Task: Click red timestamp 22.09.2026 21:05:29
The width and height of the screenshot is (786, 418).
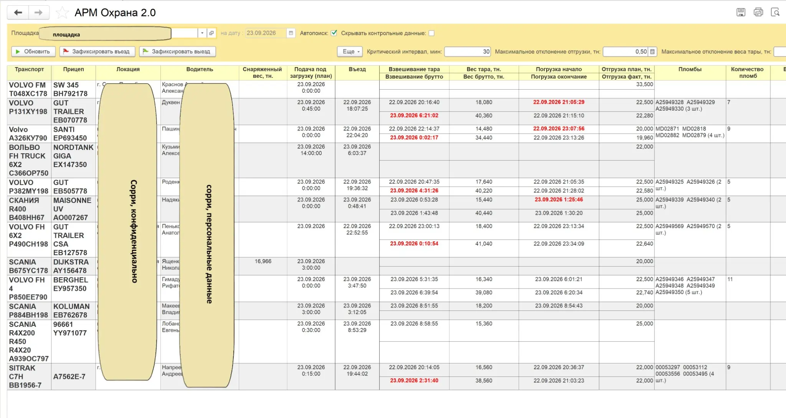Action: point(559,102)
